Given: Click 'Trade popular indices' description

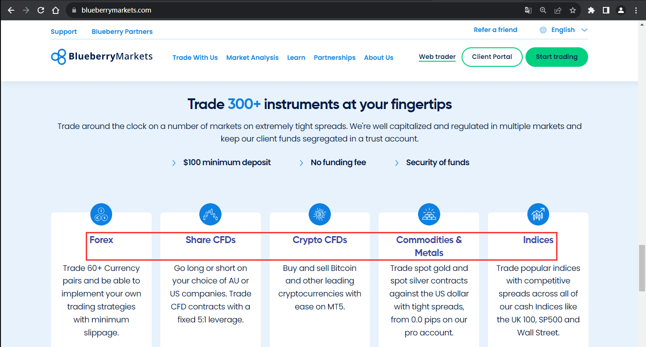Looking at the screenshot, I should pyautogui.click(x=538, y=300).
